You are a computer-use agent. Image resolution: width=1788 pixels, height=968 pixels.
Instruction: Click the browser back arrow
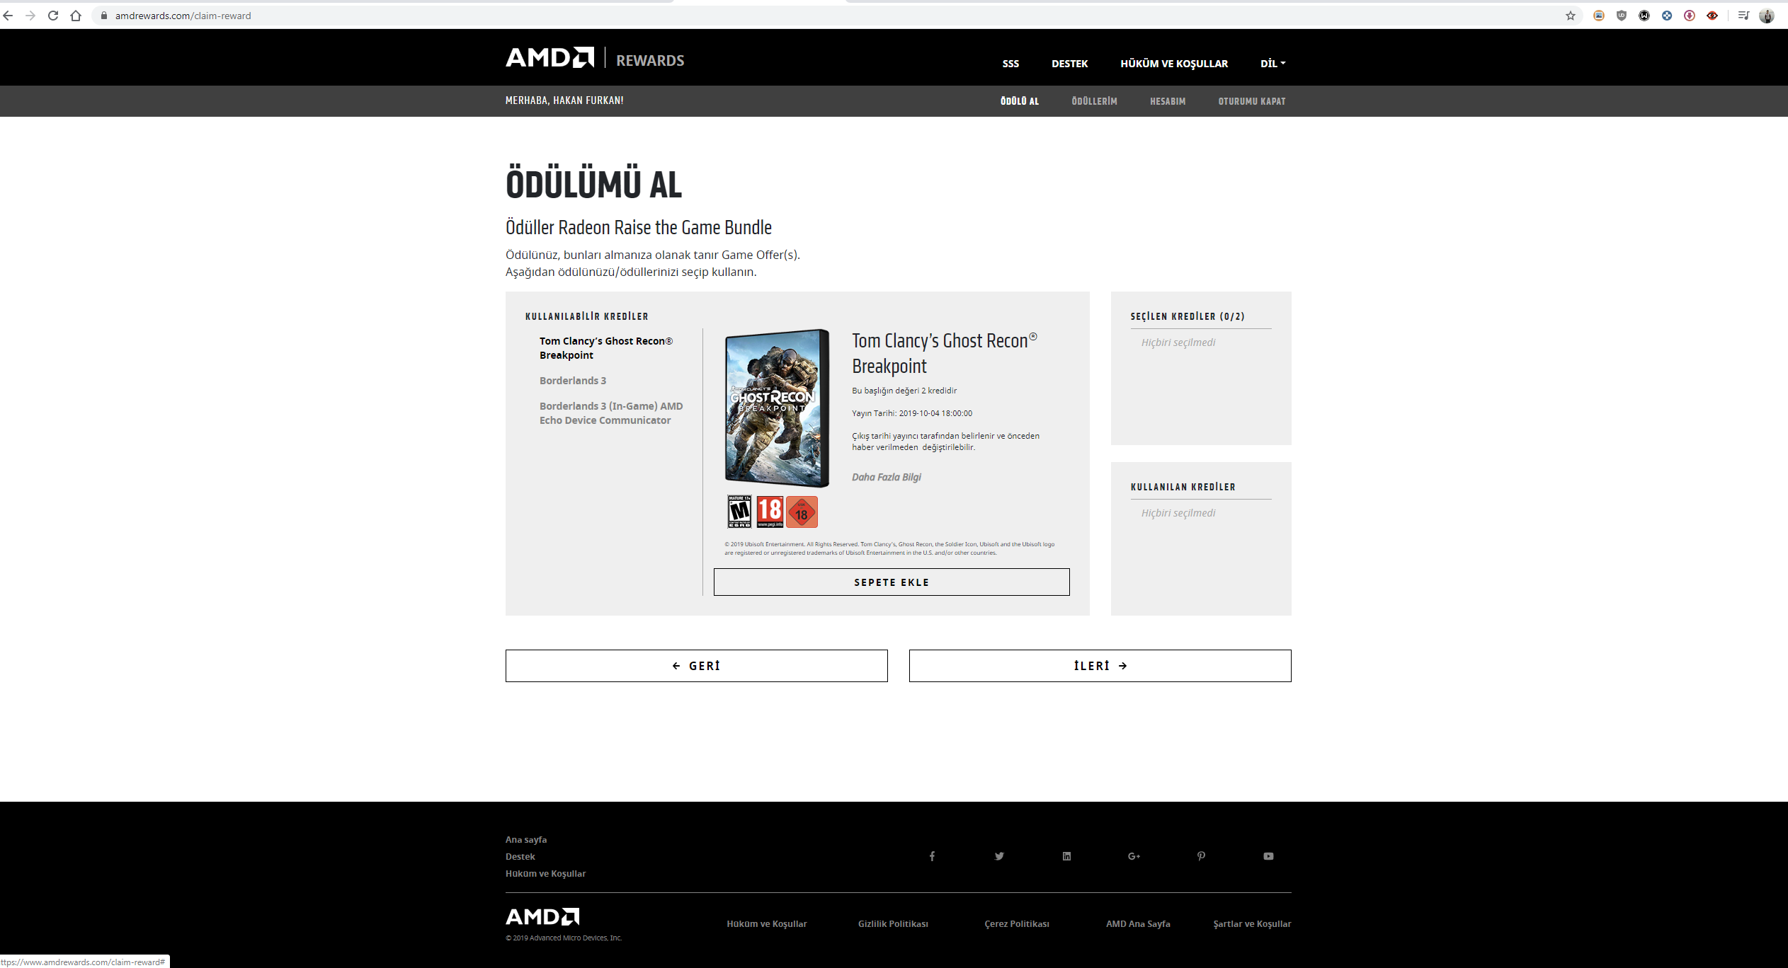point(8,16)
